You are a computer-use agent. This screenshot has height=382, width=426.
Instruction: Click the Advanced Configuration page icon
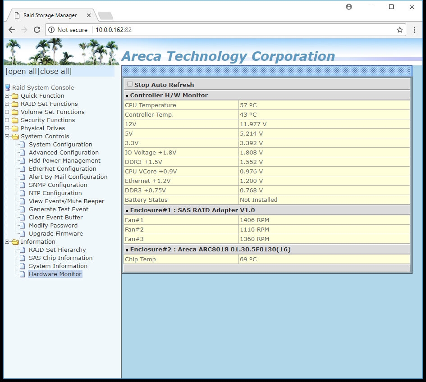click(23, 153)
